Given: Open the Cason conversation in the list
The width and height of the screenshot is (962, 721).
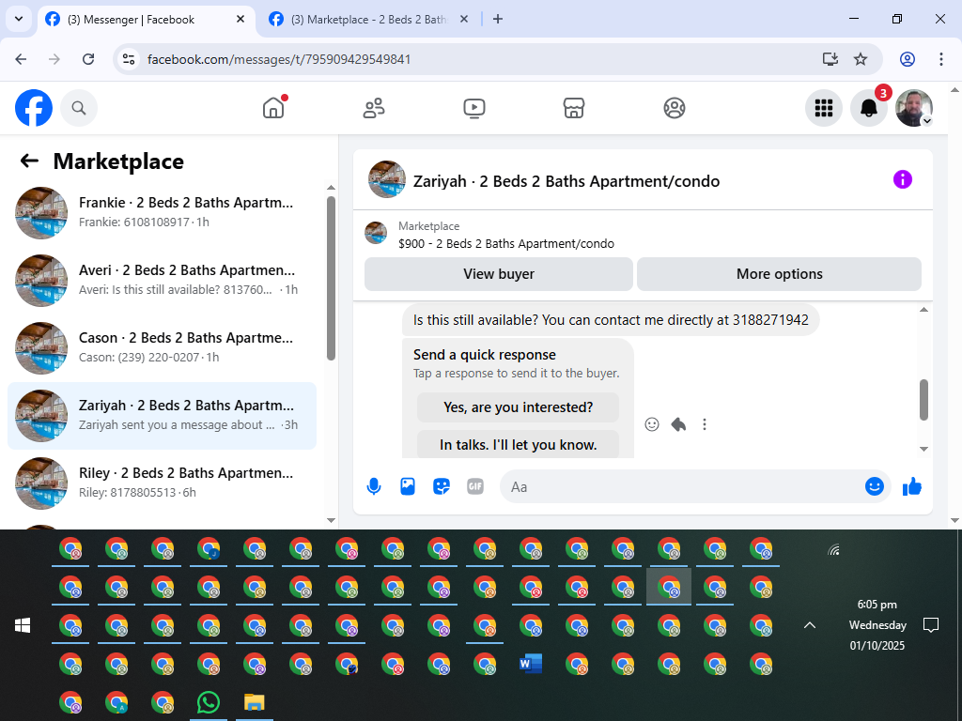Looking at the screenshot, I should pyautogui.click(x=162, y=347).
